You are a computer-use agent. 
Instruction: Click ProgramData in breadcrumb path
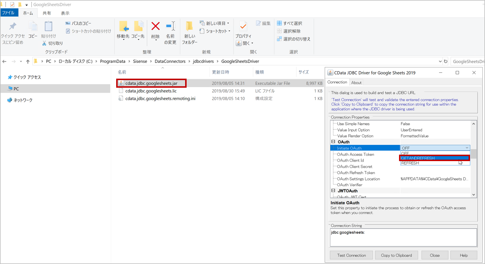pos(113,61)
